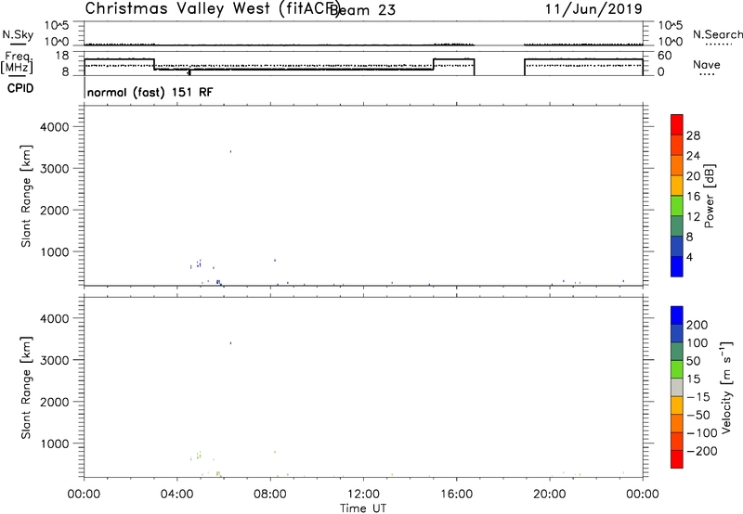Viewport: 743px width, 514px height.
Task: Select the N.Search legend label
Action: [717, 34]
